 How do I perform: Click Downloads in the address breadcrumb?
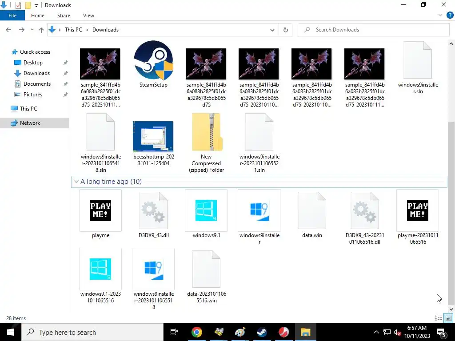tap(105, 30)
